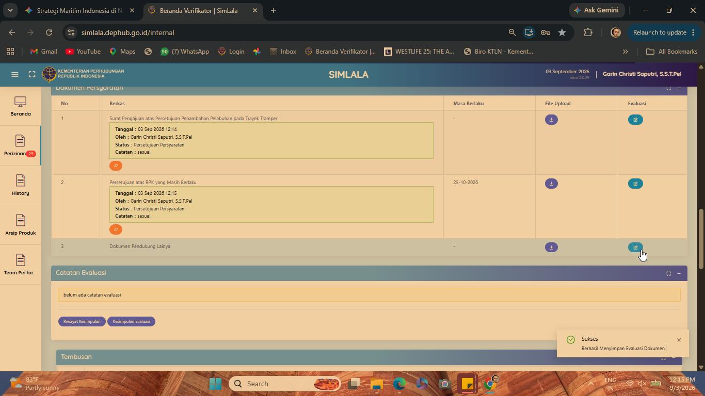
Task: Click the Kesimpulan Evaluasi button
Action: coord(131,321)
